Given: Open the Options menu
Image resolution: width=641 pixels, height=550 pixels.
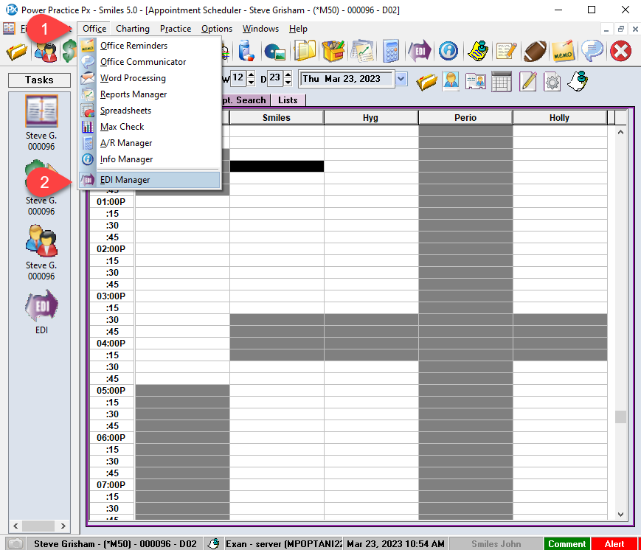Looking at the screenshot, I should pos(217,29).
